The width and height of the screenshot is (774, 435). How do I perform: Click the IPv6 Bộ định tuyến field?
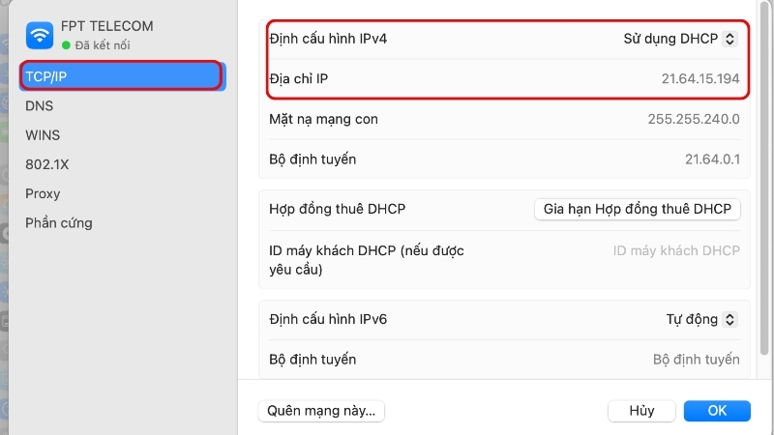coord(696,359)
